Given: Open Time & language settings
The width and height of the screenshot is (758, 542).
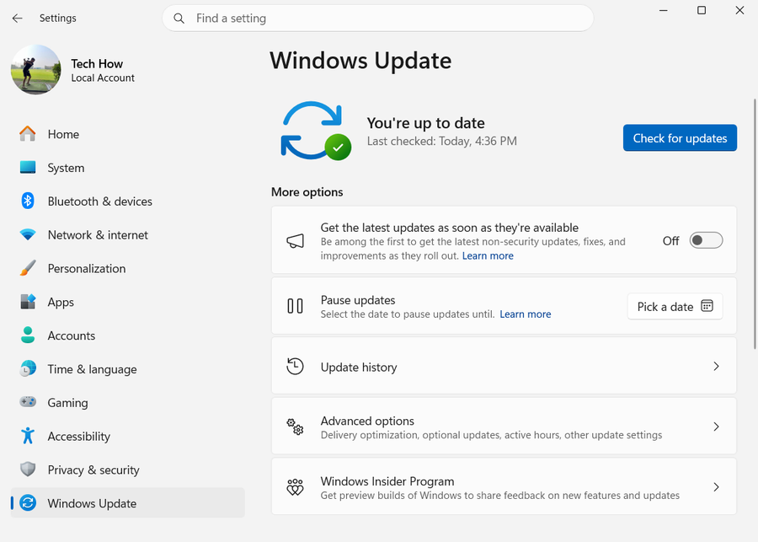Looking at the screenshot, I should (x=128, y=369).
